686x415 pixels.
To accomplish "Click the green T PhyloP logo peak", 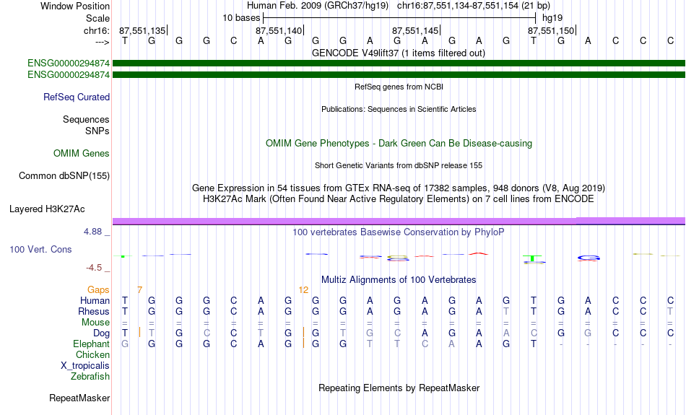I will 532,259.
